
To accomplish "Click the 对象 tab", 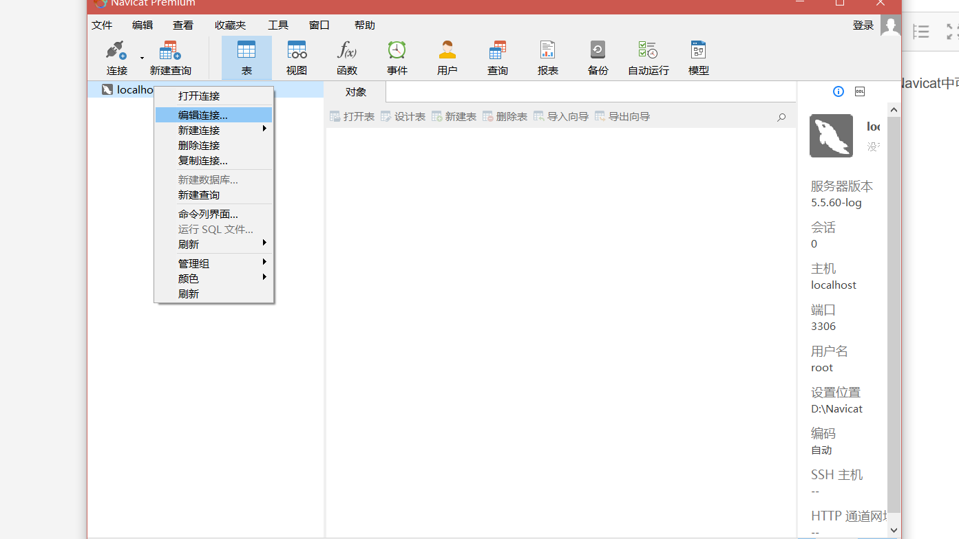I will [x=355, y=91].
